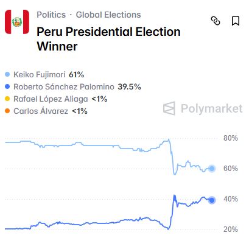
Task: Click the light blue Fujimori legend dot
Action: (7, 74)
